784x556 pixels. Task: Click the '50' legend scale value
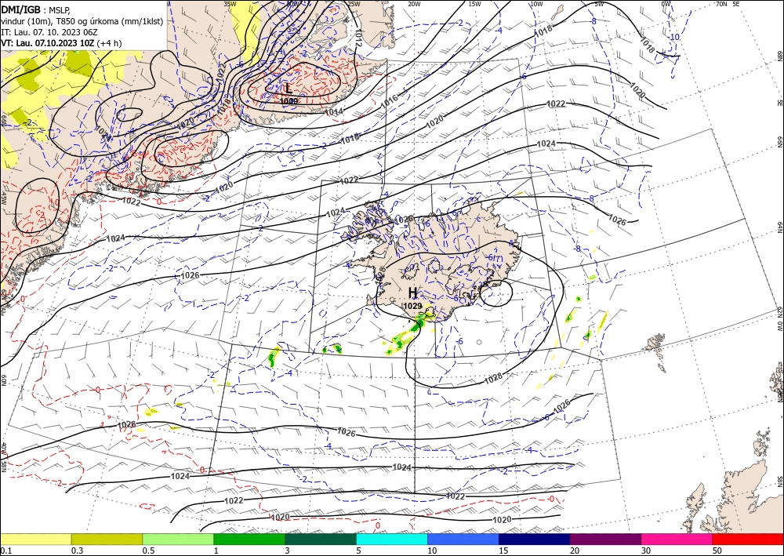[717, 551]
